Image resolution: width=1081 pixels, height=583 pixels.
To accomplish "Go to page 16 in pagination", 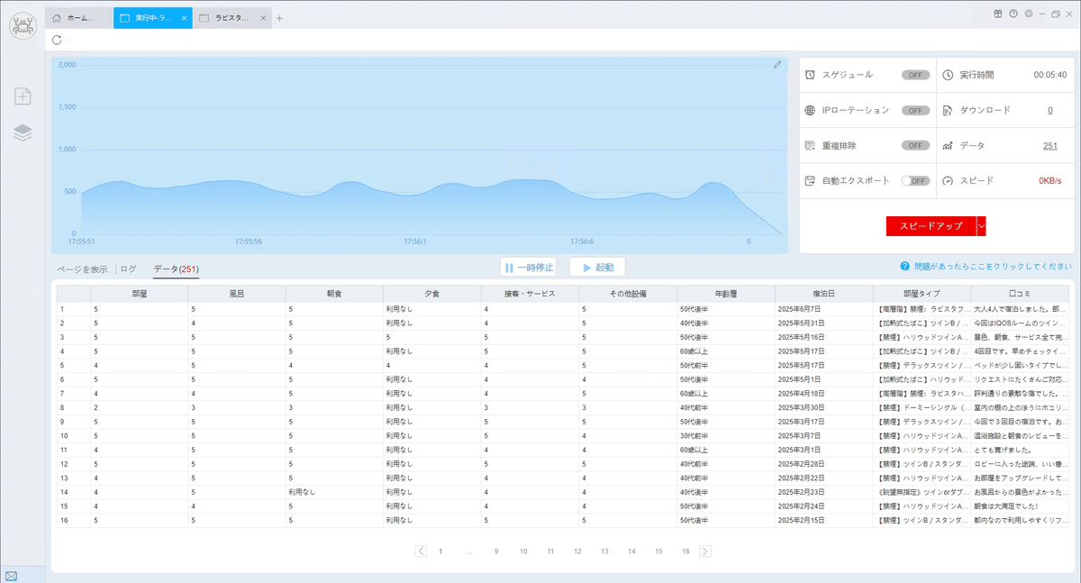I will (x=686, y=551).
